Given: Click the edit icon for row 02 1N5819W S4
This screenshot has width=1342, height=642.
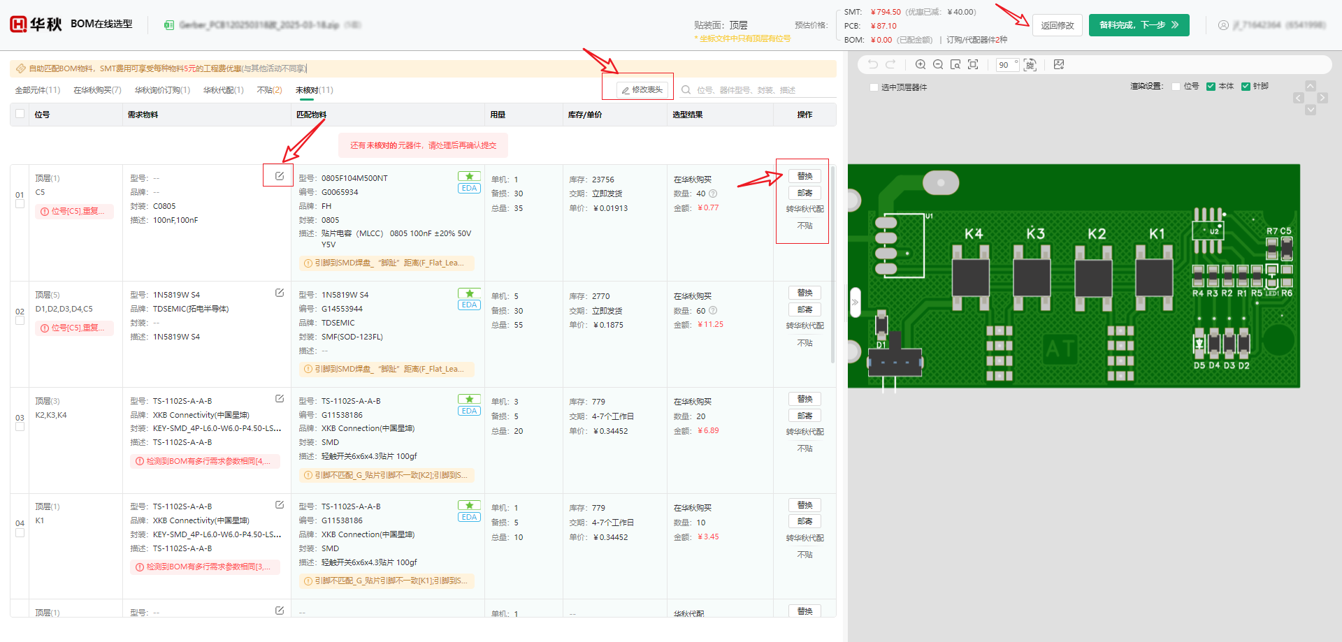Looking at the screenshot, I should pyautogui.click(x=280, y=293).
